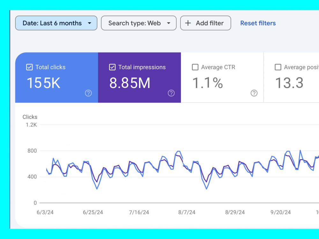Open the Date: Last 6 months filter
This screenshot has height=239, width=319.
[x=56, y=23]
